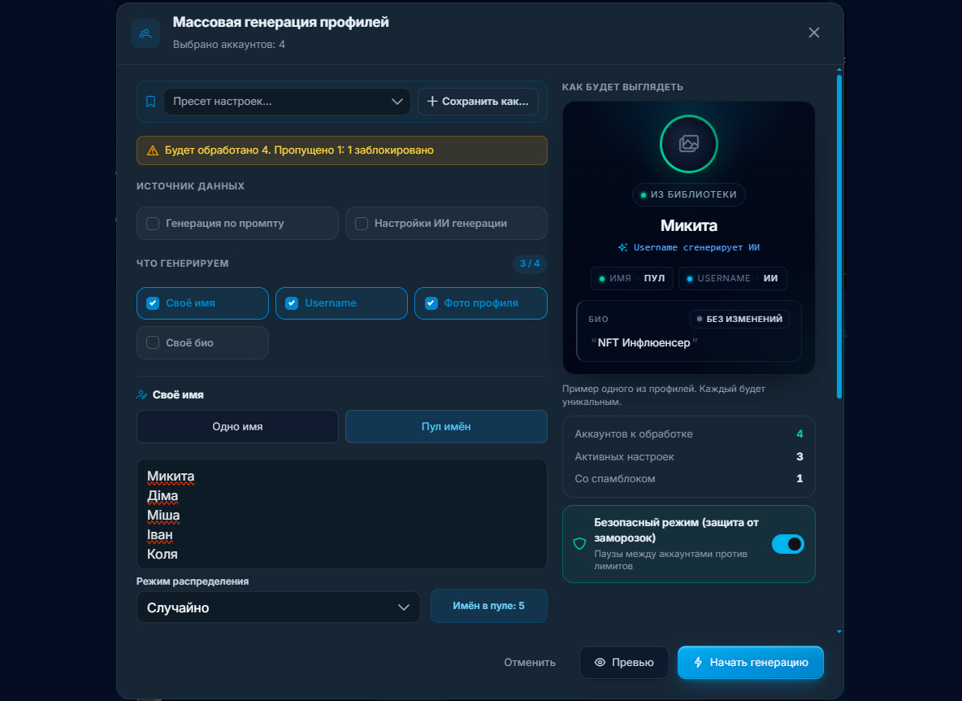This screenshot has width=962, height=701.
Task: Click the 3 / 4 counter badge
Action: point(530,263)
